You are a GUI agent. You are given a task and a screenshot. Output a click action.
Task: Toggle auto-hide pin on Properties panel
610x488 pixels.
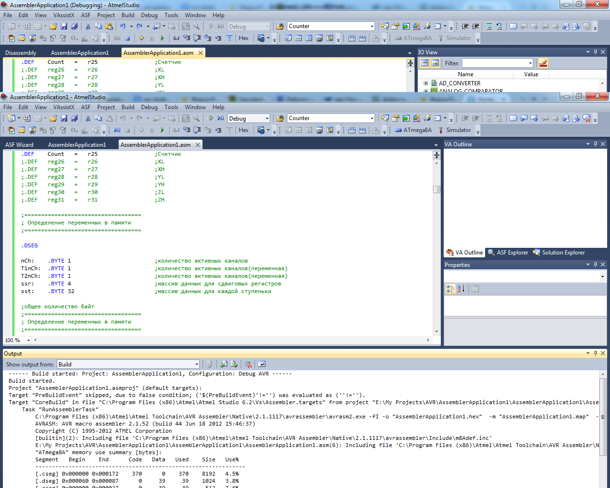(x=595, y=264)
